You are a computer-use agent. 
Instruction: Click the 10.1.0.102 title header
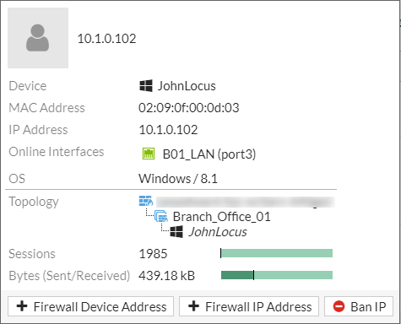tap(106, 39)
